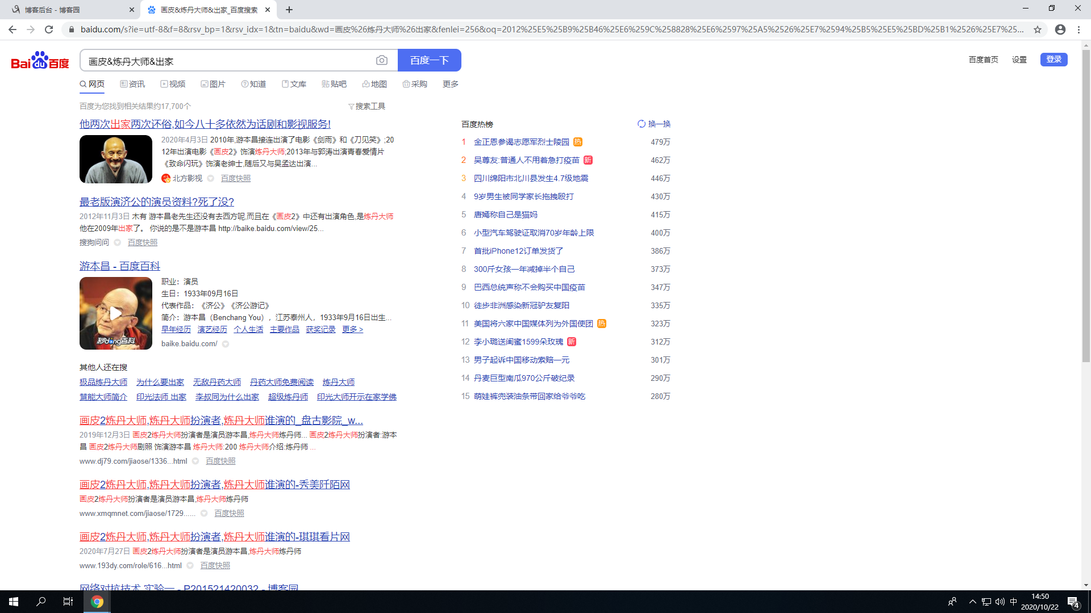1091x613 pixels.
Task: Click the camera image search icon
Action: pos(381,60)
